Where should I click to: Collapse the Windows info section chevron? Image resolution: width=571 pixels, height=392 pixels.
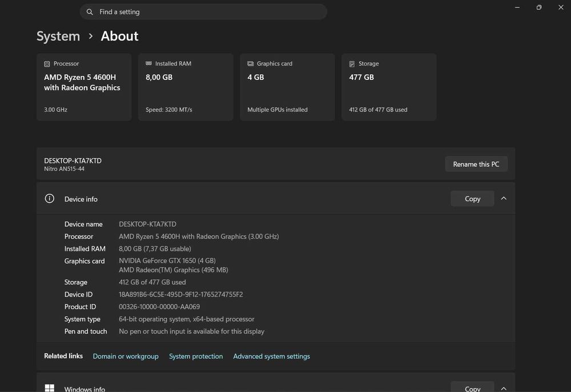(504, 389)
